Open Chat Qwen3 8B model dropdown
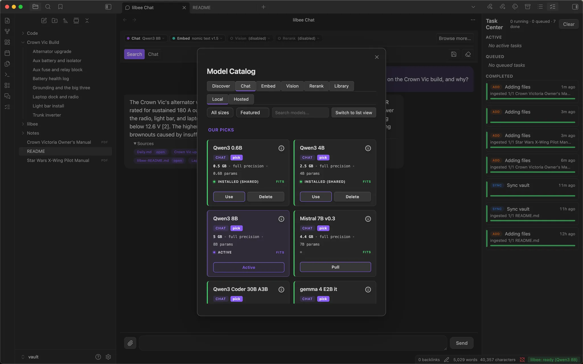Screen dimensions: 583x364 tap(146, 38)
